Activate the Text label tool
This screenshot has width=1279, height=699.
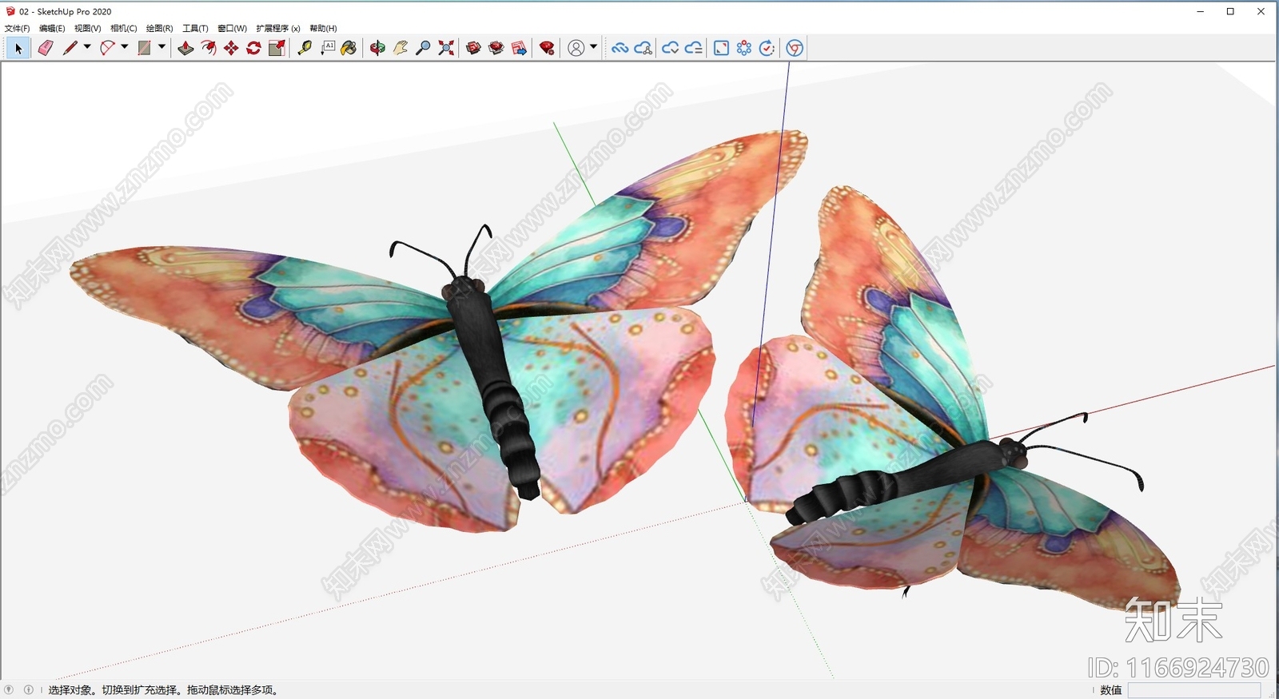[328, 48]
